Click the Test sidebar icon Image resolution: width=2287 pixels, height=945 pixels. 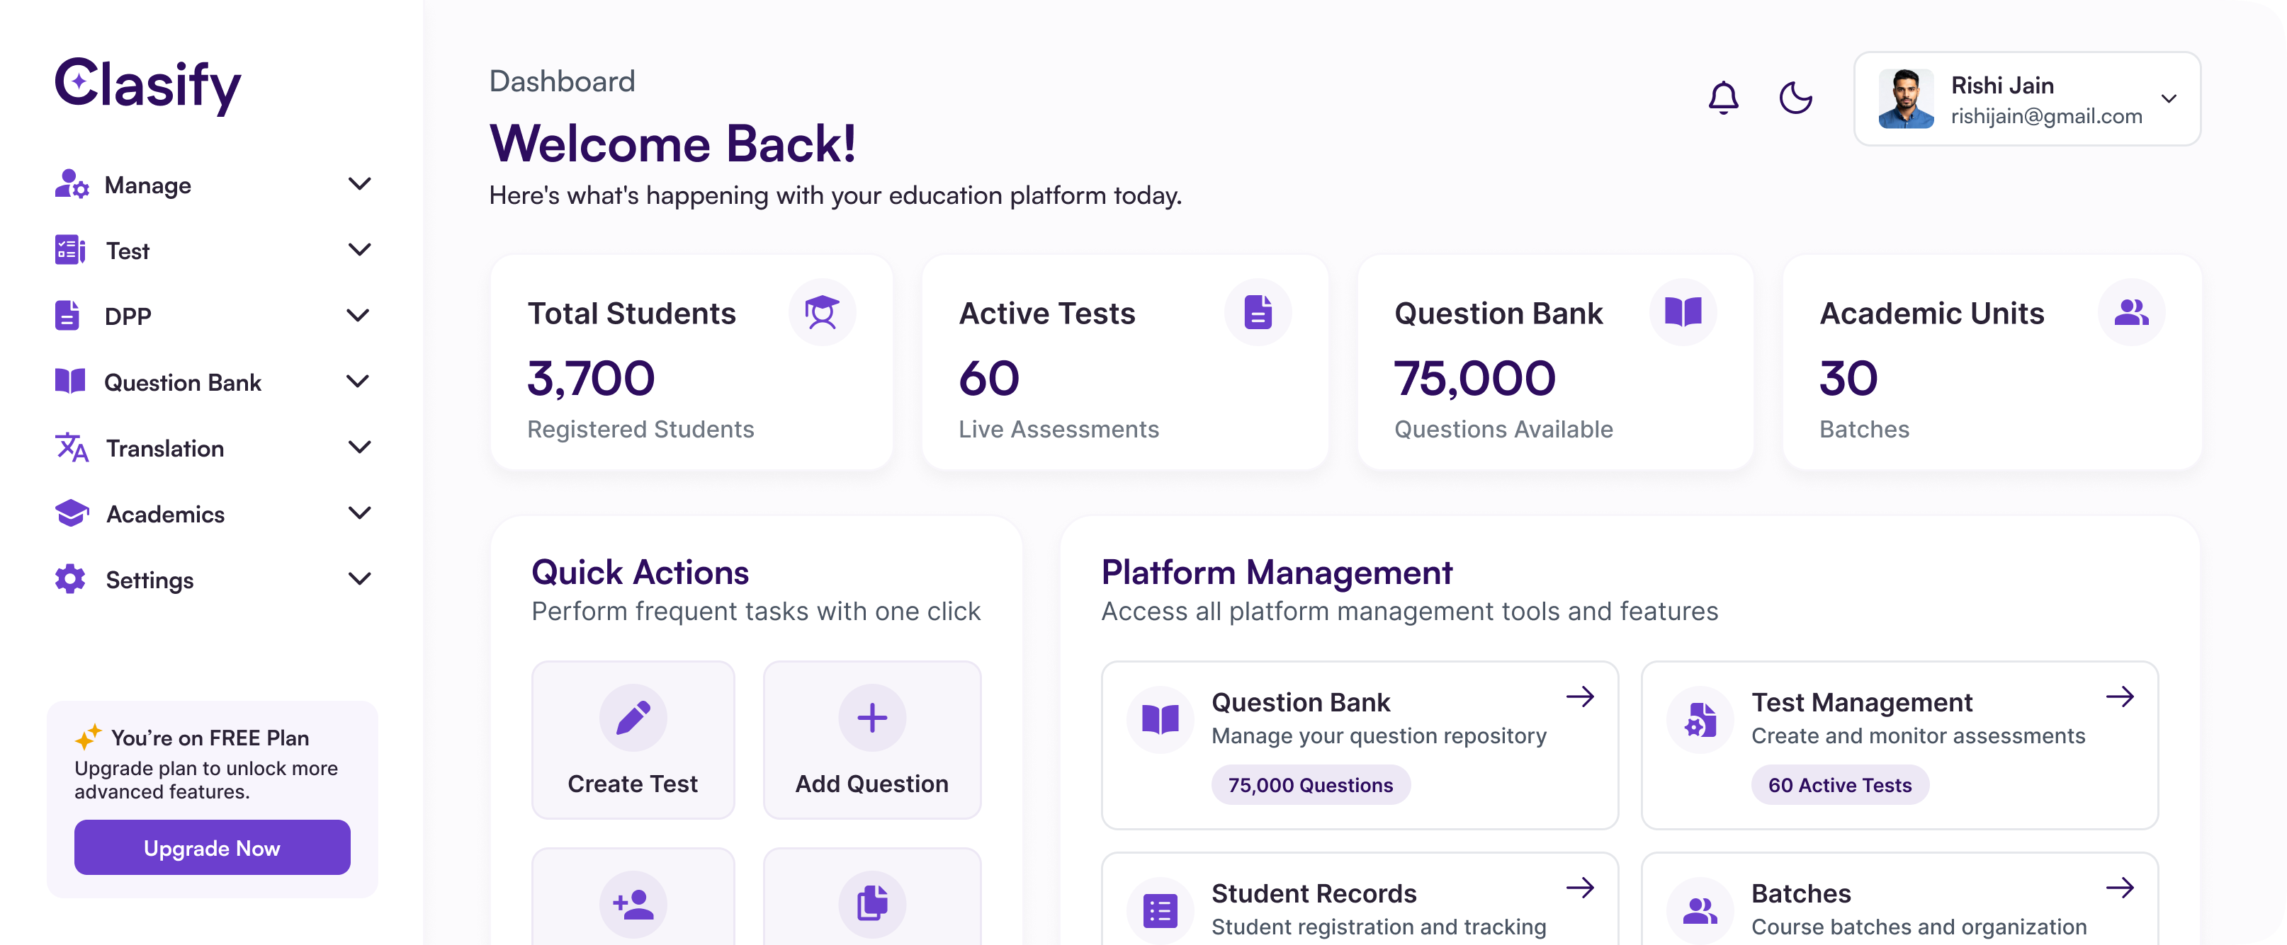click(x=70, y=250)
